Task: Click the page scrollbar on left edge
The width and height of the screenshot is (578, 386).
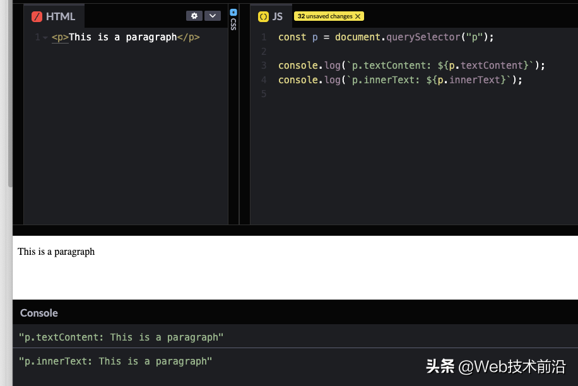Action: (x=10, y=94)
